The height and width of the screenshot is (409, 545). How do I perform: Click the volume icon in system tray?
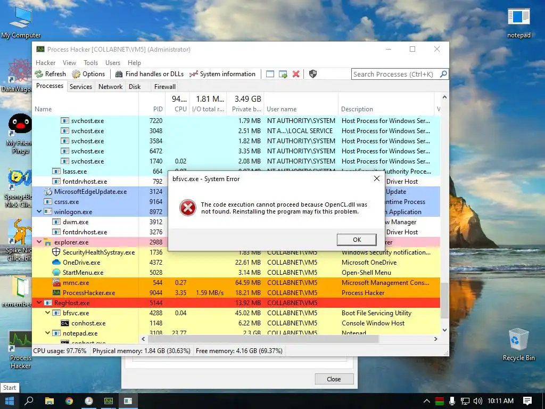point(477,401)
